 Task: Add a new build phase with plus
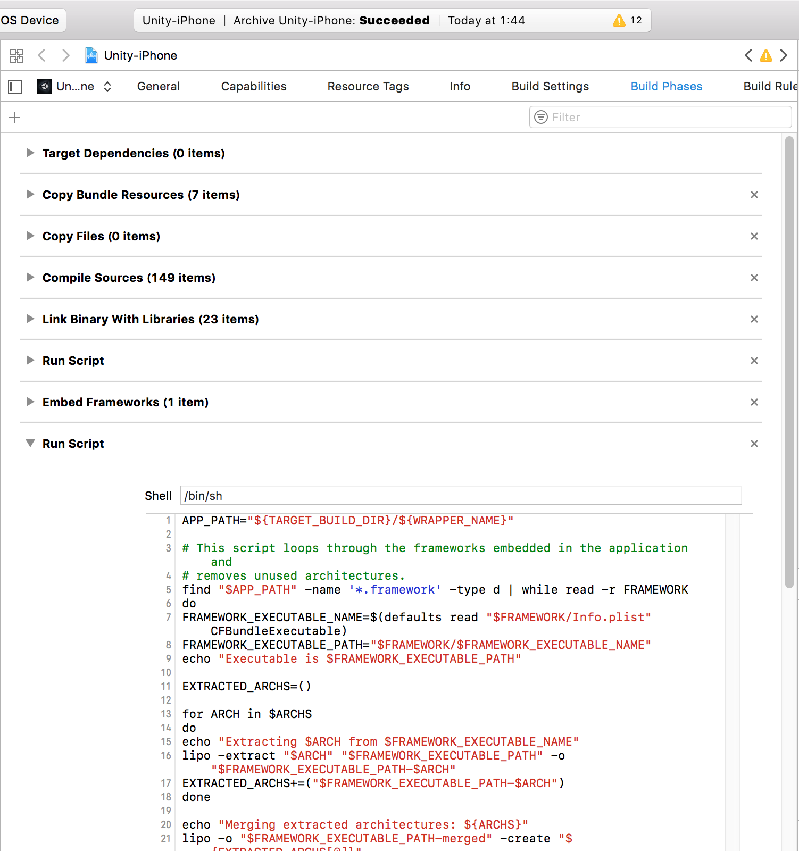coord(15,118)
